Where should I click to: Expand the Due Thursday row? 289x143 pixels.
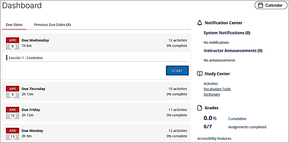coord(97,91)
